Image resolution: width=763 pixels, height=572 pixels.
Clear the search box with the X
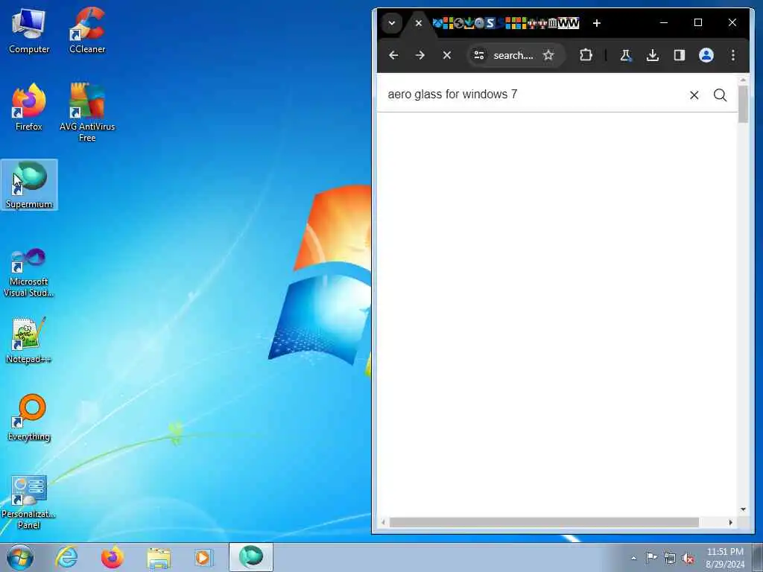click(694, 95)
